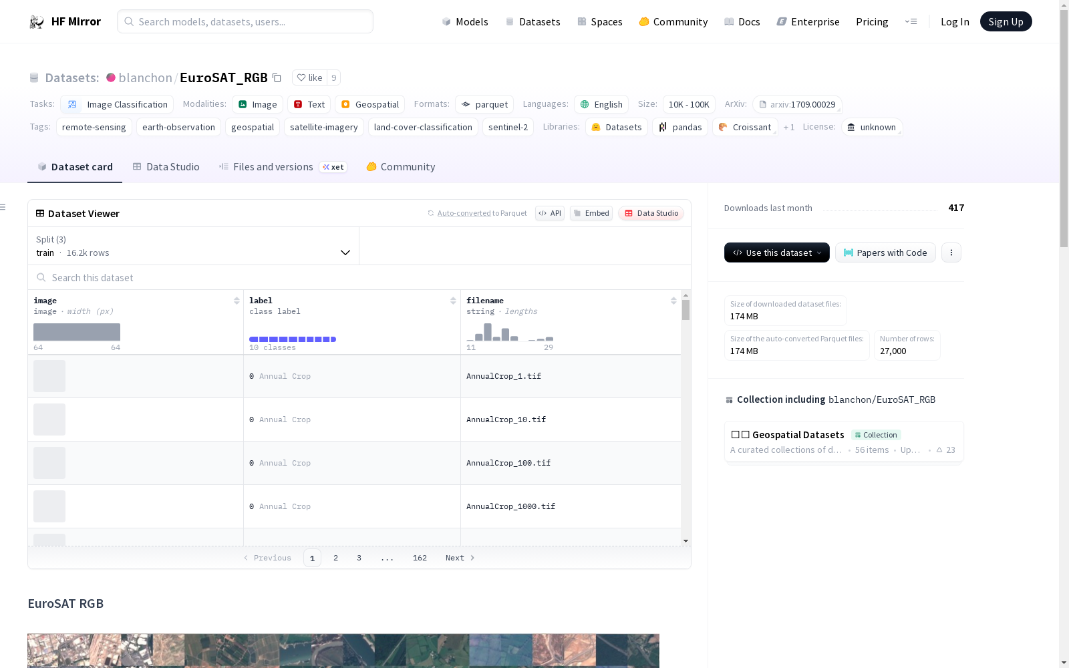
Task: Expand the Split train dropdown
Action: point(194,246)
